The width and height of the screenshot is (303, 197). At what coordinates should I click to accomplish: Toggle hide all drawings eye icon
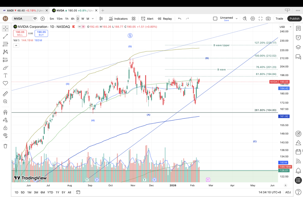pos(5,135)
